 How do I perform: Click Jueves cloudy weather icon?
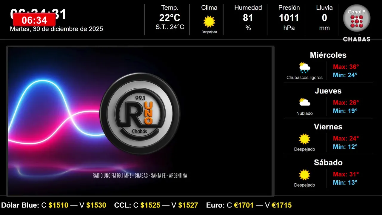coord(305,102)
